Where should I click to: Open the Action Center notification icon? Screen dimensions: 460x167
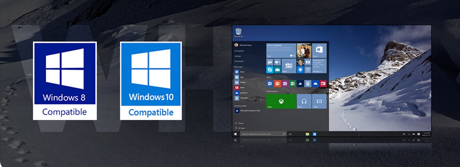[x=419, y=134]
